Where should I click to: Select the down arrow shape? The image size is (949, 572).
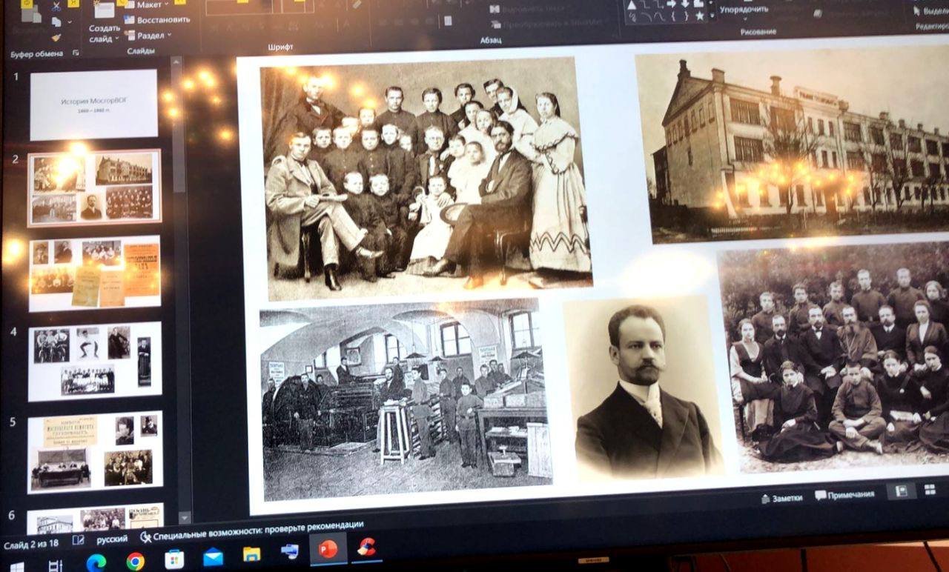point(685,4)
